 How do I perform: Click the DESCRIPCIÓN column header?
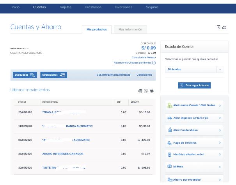point(50,102)
